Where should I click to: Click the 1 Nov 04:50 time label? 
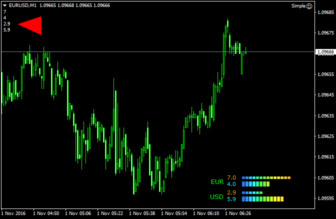click(x=46, y=213)
